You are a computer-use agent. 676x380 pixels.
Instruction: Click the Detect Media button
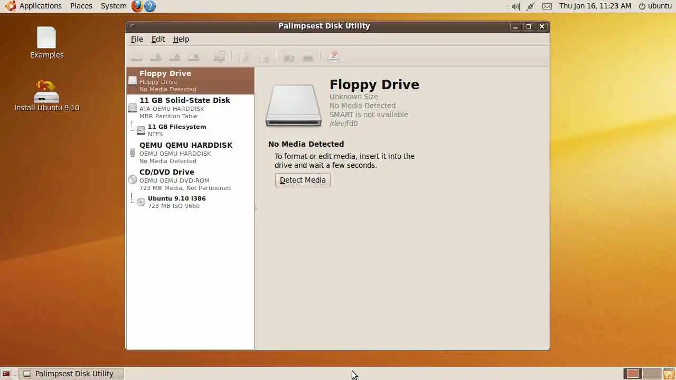point(303,180)
